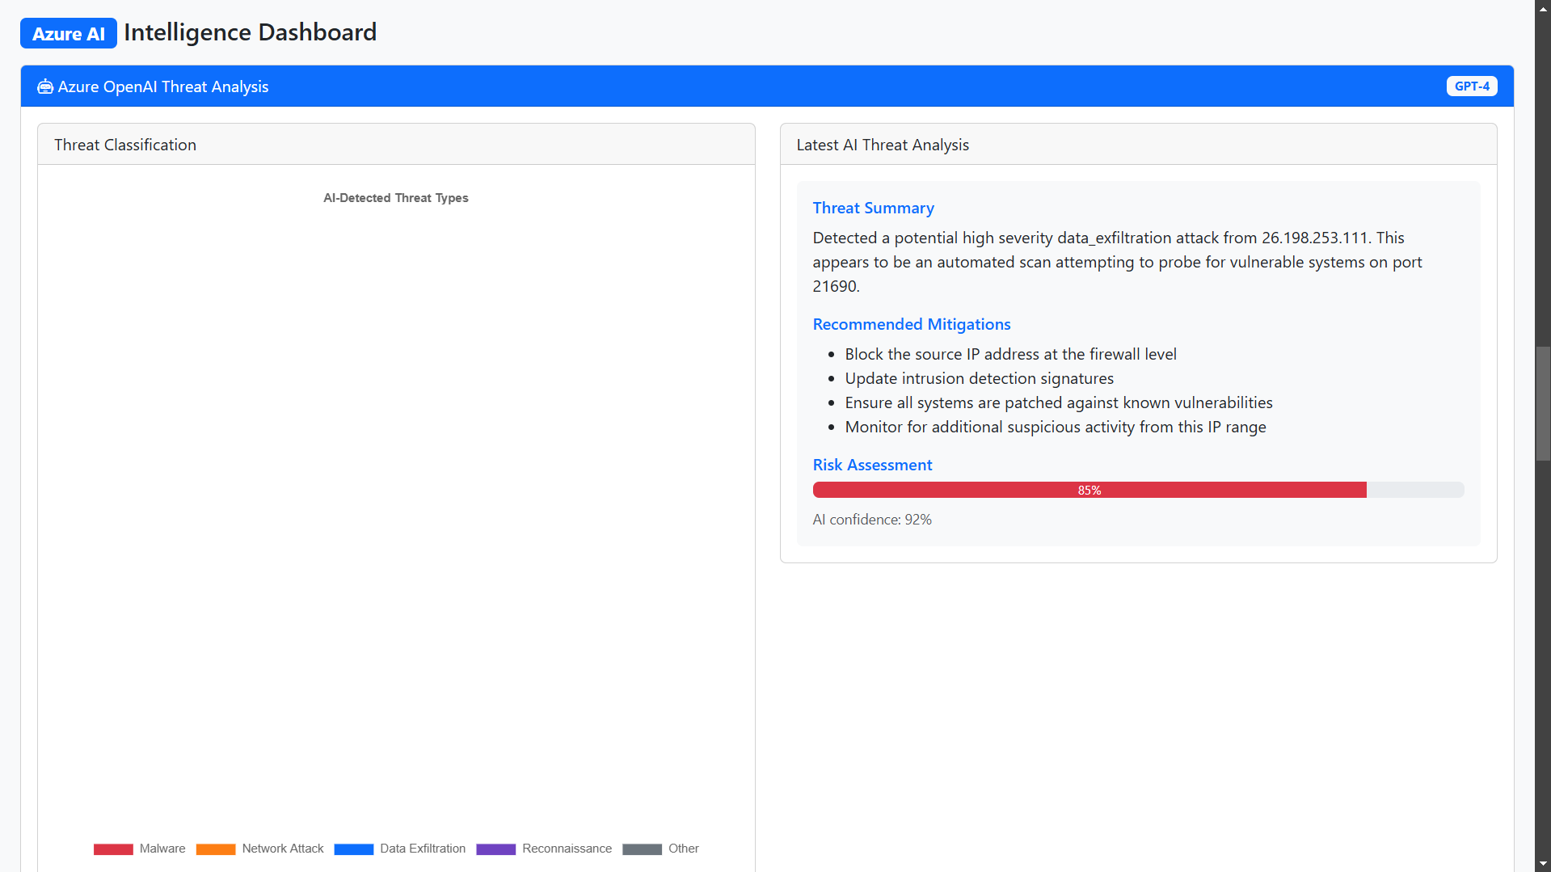Screen dimensions: 1551x872
Task: Select the Risk Assessment heading
Action: 872,465
